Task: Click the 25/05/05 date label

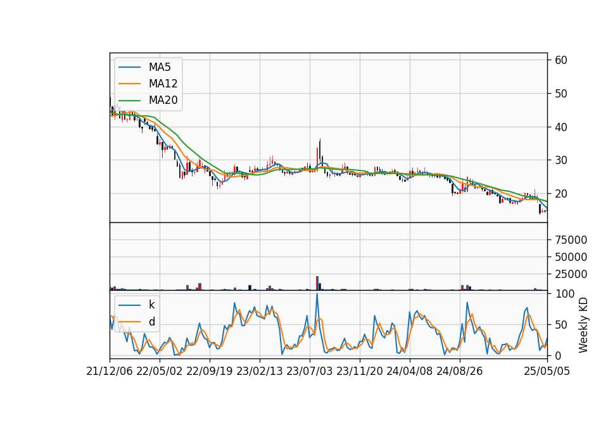Action: tap(547, 371)
